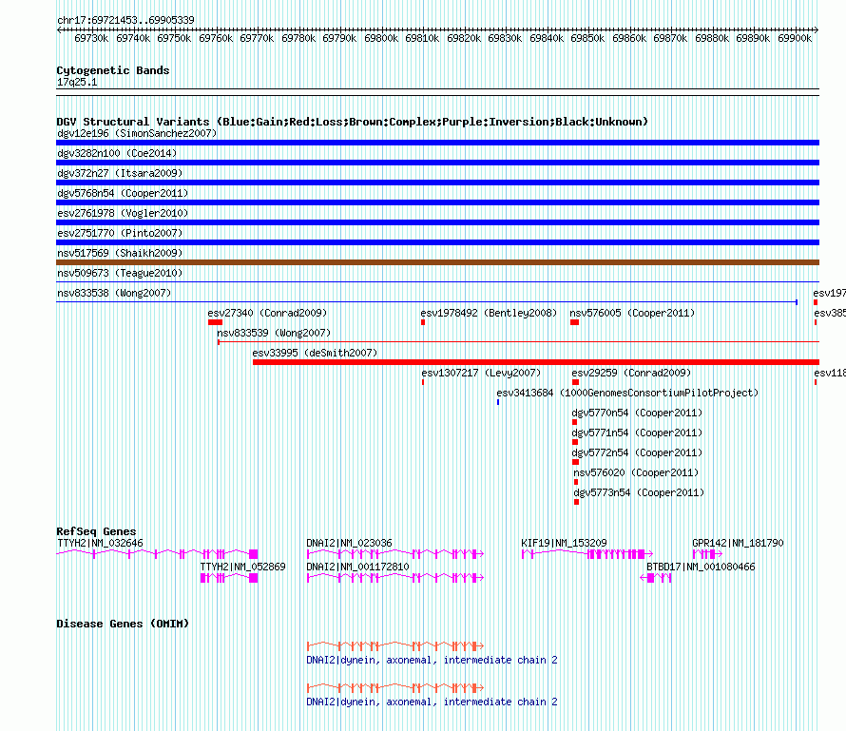
Task: Click the TTYH2|NM_032646 gene label
Action: tap(101, 544)
